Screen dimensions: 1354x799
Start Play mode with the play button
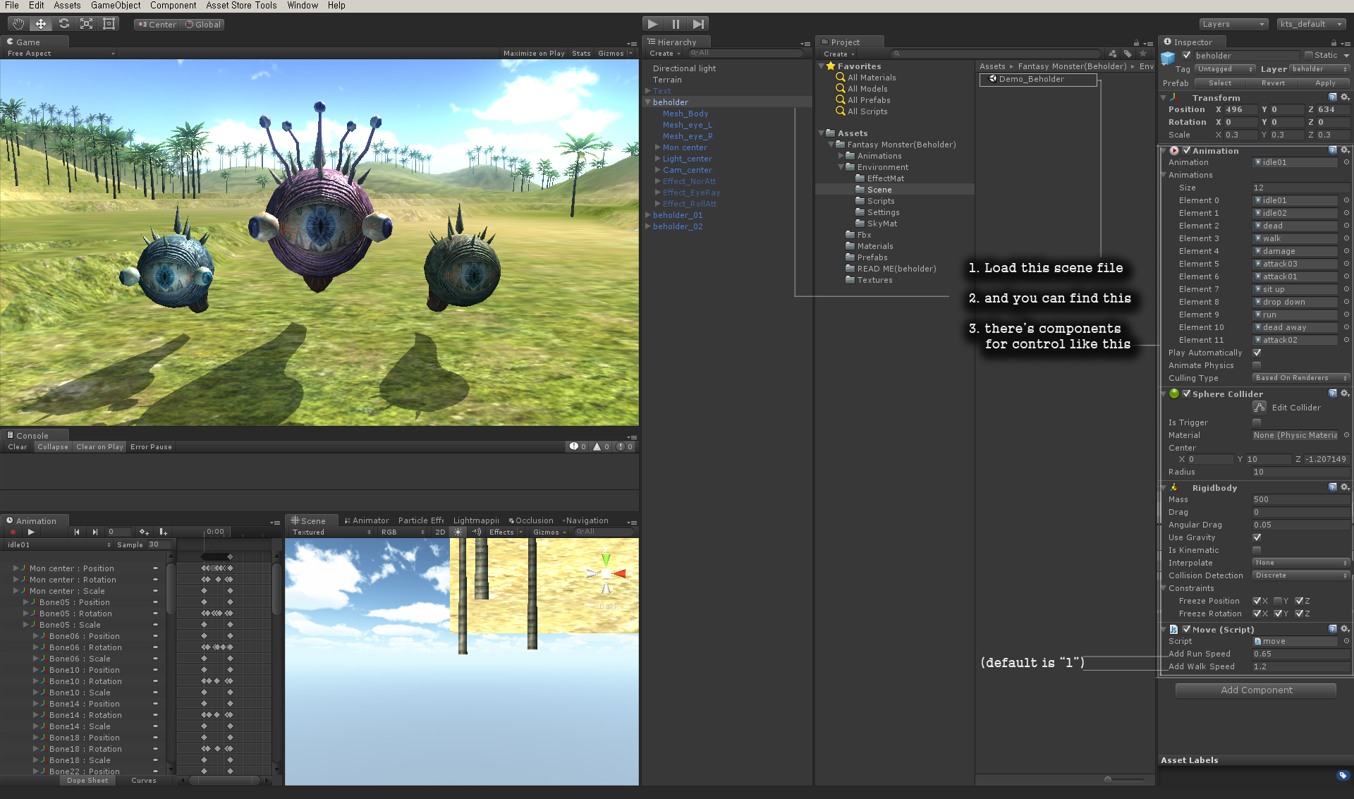[x=653, y=24]
